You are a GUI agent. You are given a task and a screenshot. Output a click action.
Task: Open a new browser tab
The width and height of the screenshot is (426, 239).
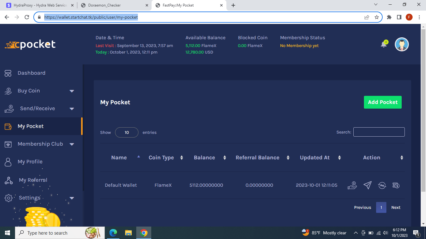233,5
